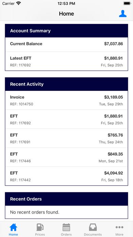Select the EFT of $765.76
The image size is (133, 237).
click(66, 138)
